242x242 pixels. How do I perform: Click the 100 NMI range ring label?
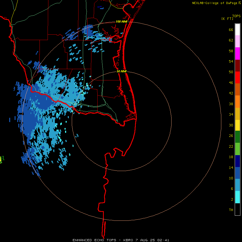point(122,22)
